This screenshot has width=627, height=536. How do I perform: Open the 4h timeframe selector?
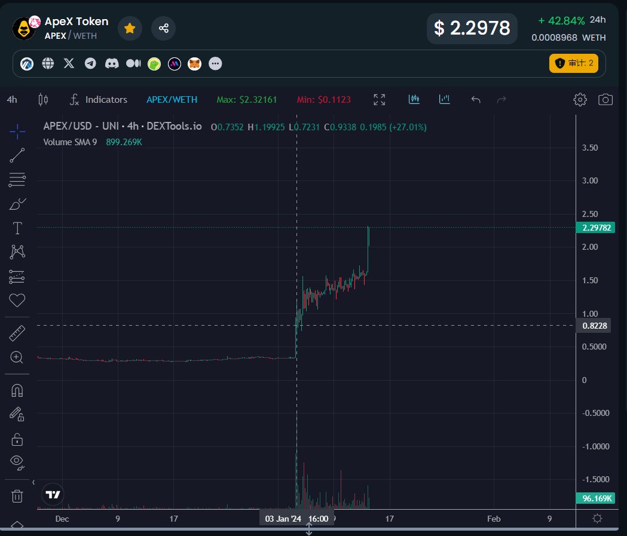pos(12,100)
